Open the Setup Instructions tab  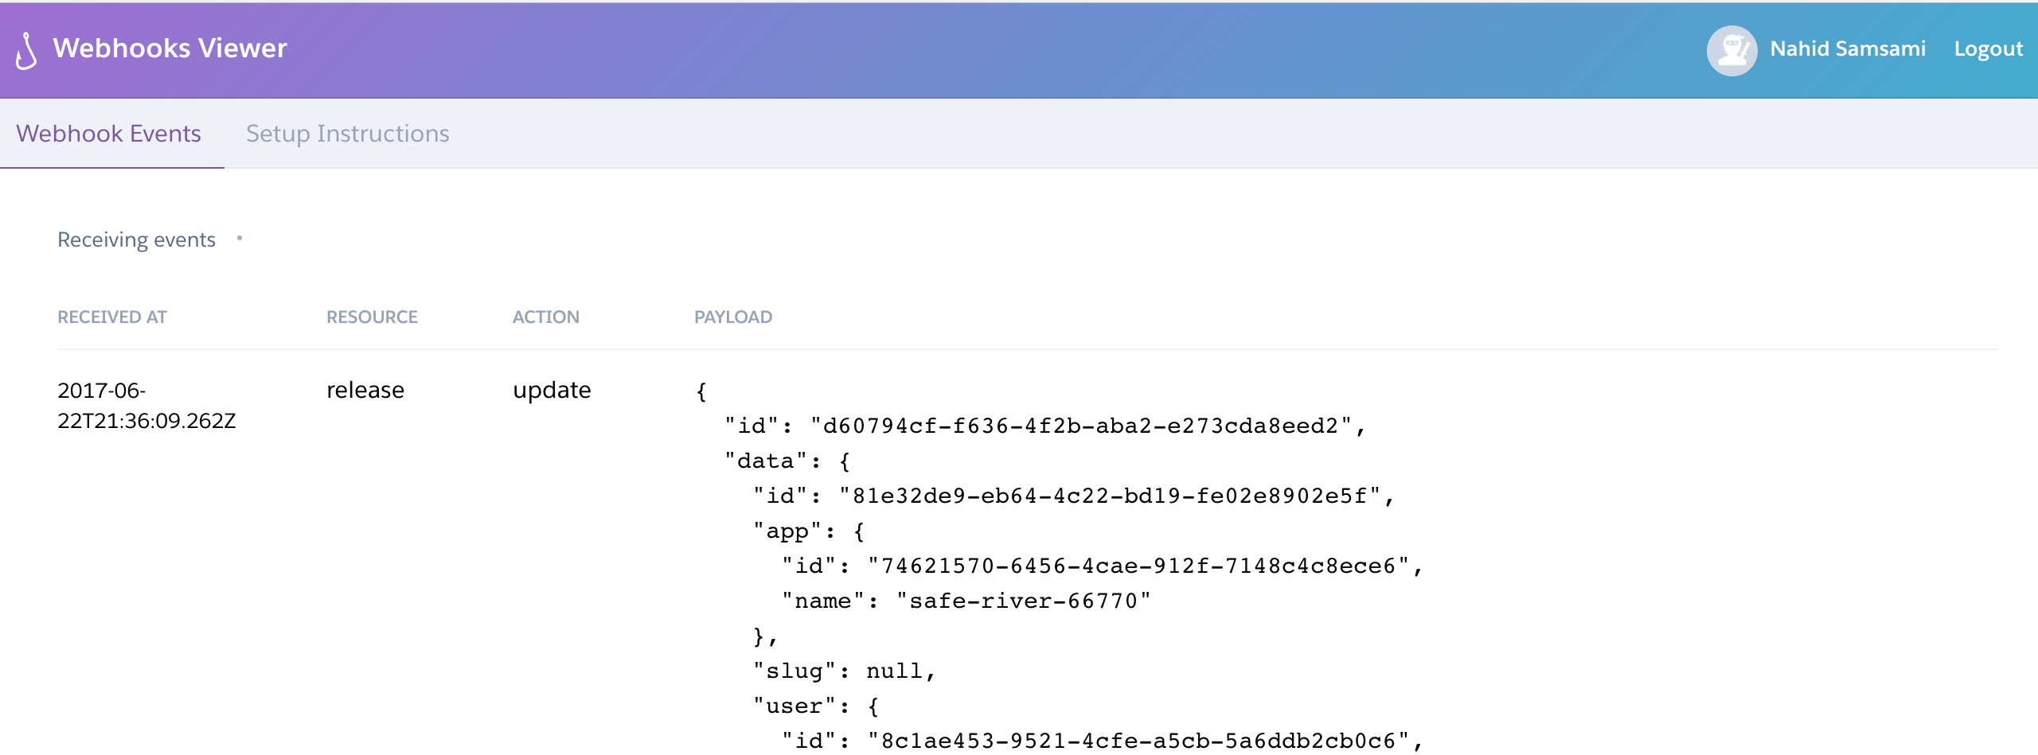point(348,133)
